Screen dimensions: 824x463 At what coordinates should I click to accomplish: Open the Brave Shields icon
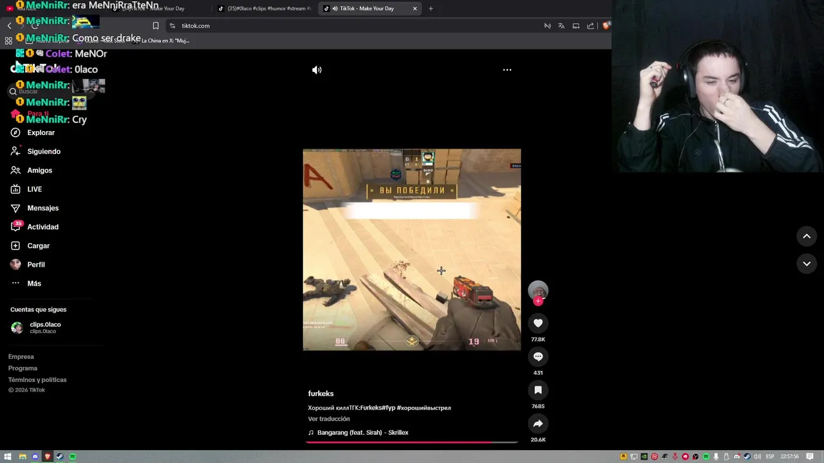pos(606,26)
